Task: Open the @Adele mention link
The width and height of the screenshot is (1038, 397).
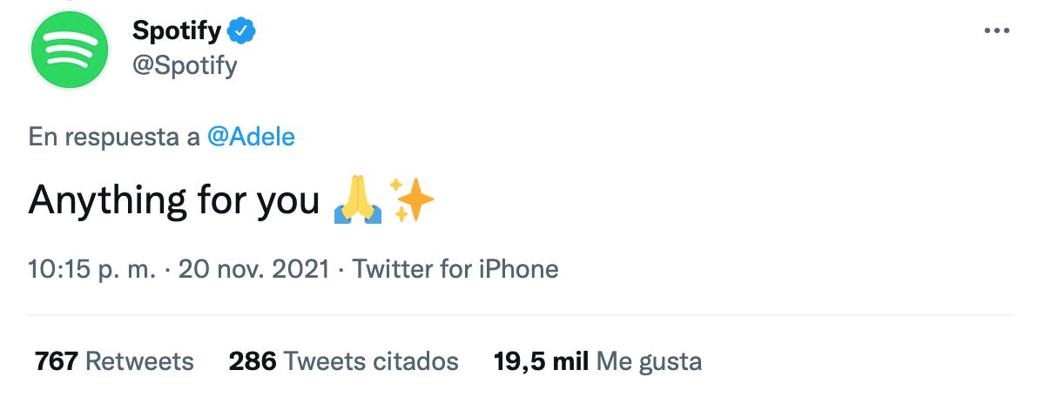Action: pyautogui.click(x=251, y=137)
